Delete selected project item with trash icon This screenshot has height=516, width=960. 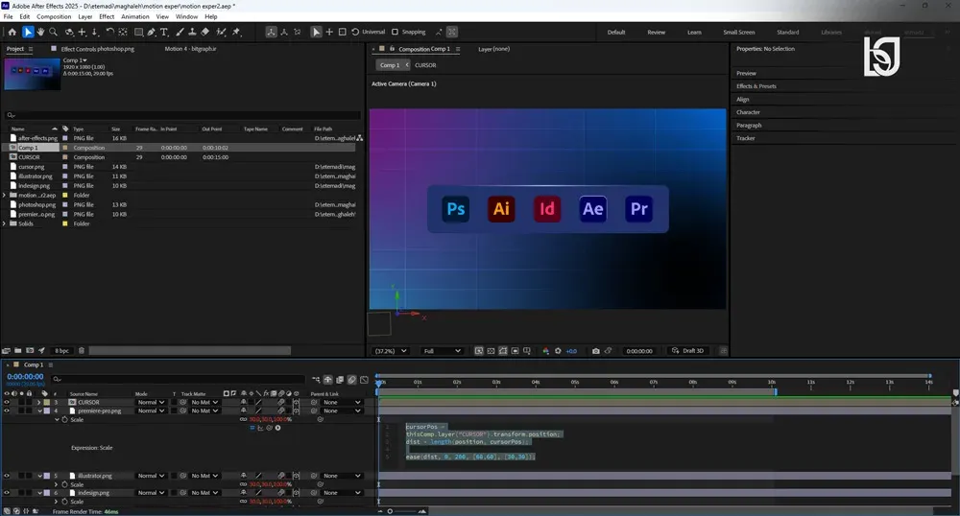coord(82,350)
